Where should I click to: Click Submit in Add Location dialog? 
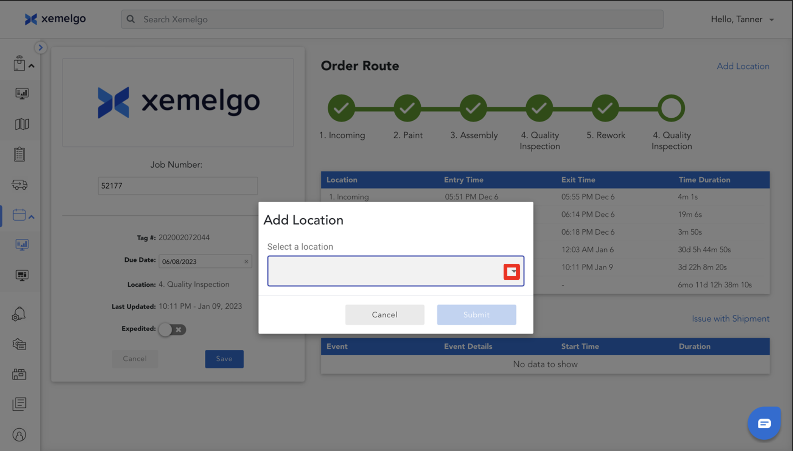click(476, 315)
